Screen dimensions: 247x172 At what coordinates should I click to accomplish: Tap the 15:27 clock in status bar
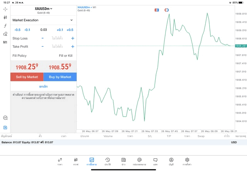(x=7, y=3)
